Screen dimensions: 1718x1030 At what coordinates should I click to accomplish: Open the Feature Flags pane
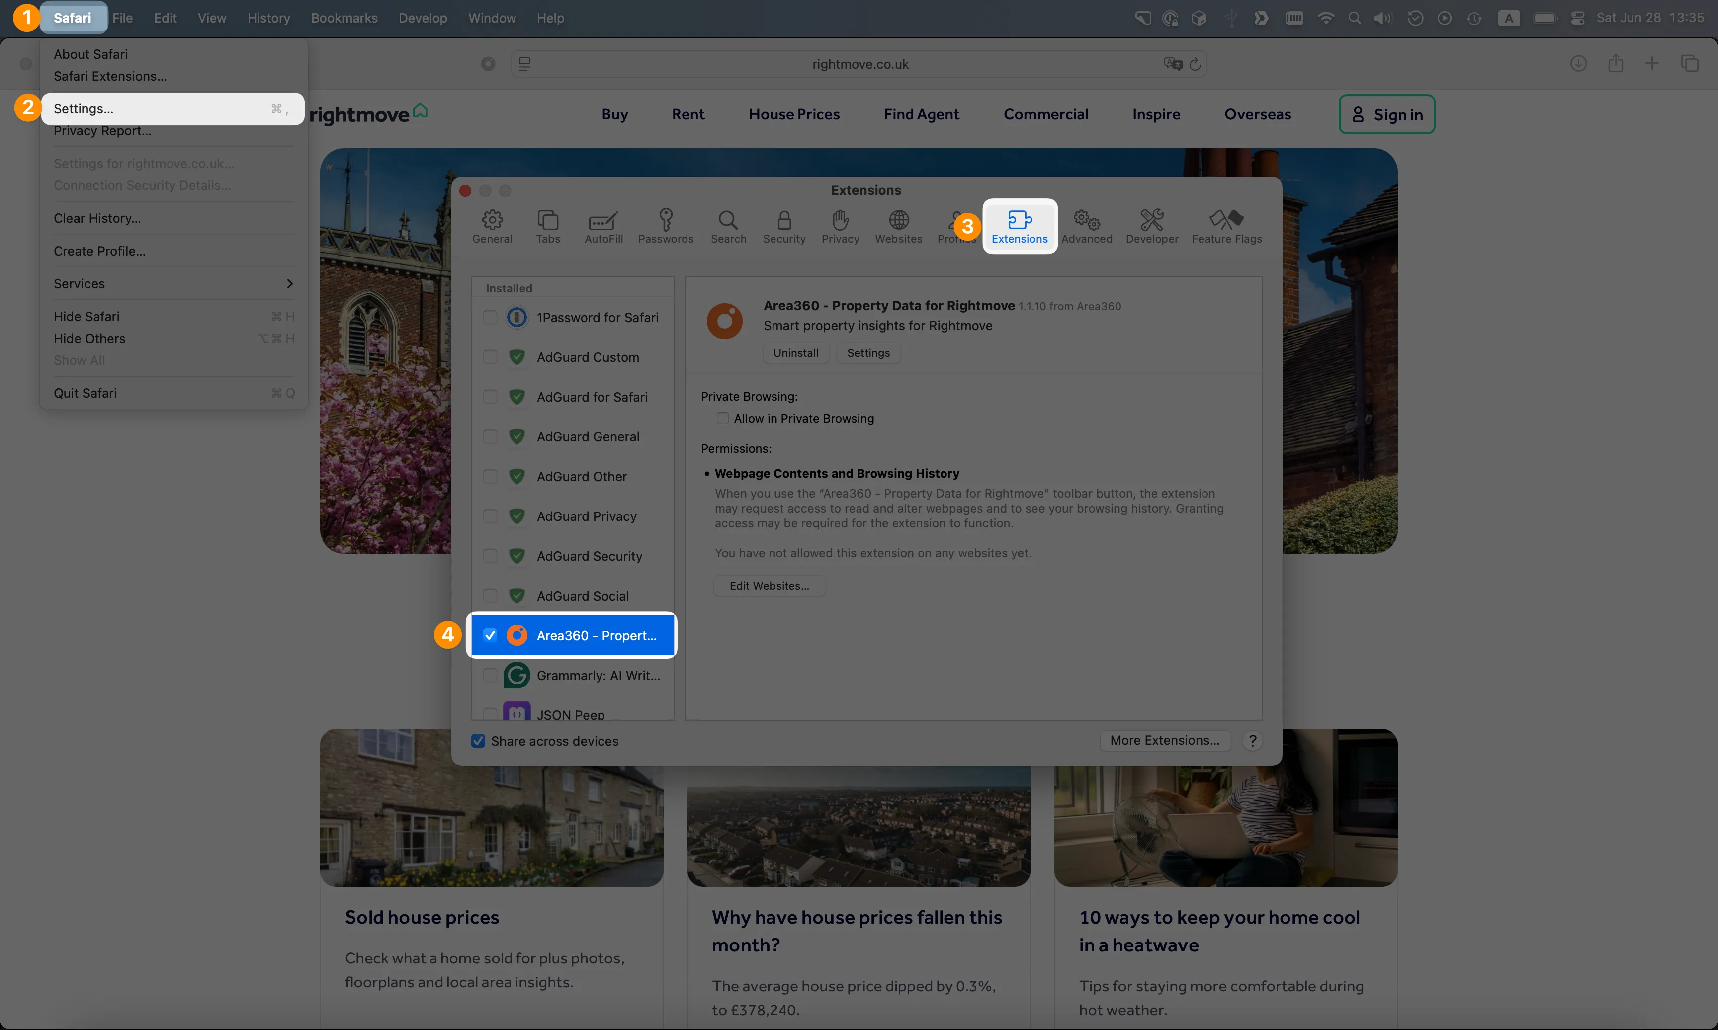click(1227, 226)
